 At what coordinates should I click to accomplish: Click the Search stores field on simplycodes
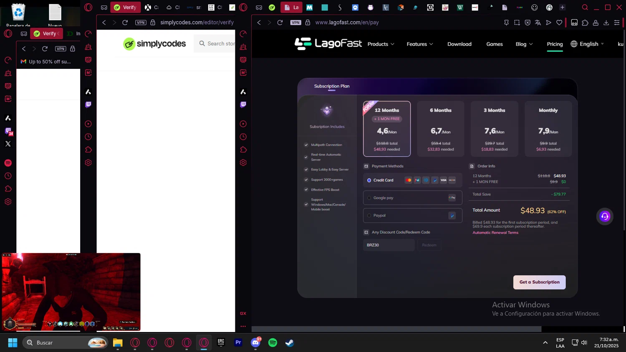[x=215, y=43]
